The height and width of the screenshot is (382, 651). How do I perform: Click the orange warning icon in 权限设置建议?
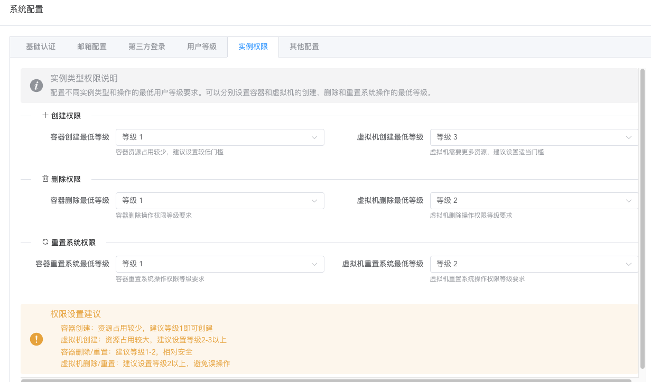36,339
